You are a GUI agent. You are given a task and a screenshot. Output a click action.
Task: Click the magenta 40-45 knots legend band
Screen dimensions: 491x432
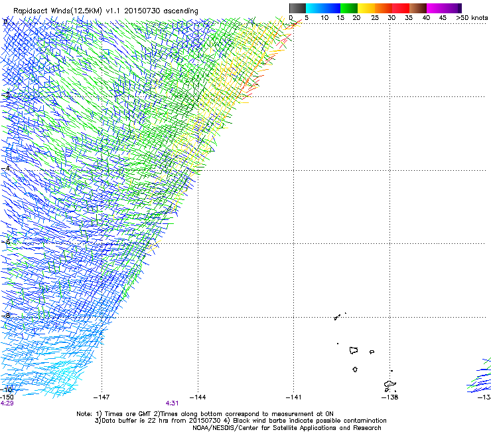tap(435, 8)
